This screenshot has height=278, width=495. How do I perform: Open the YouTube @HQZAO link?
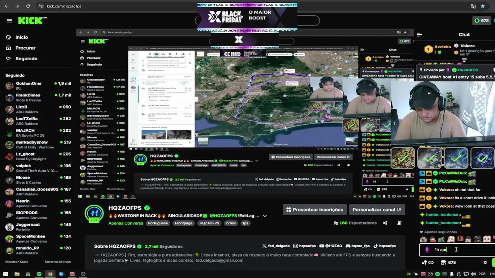pyautogui.click(x=331, y=246)
